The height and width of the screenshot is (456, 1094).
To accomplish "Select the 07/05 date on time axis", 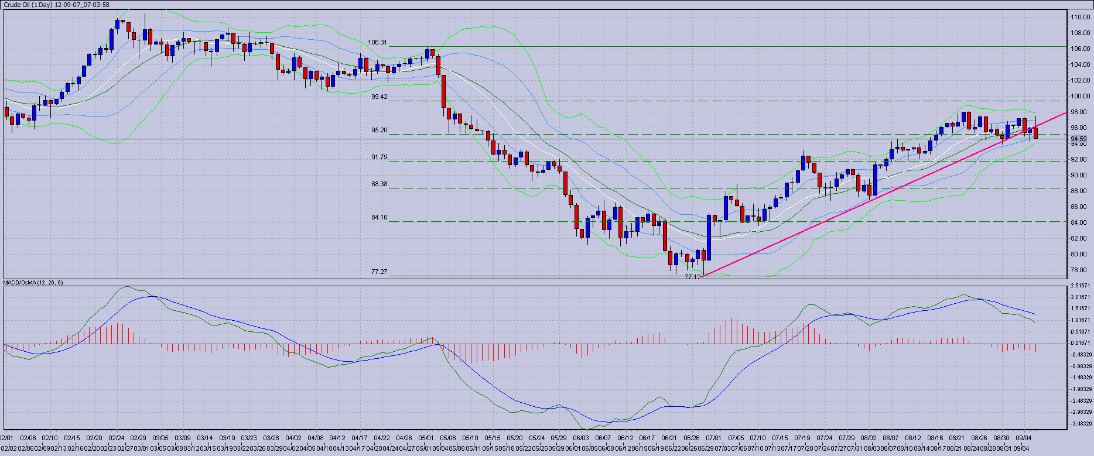I will (x=736, y=438).
